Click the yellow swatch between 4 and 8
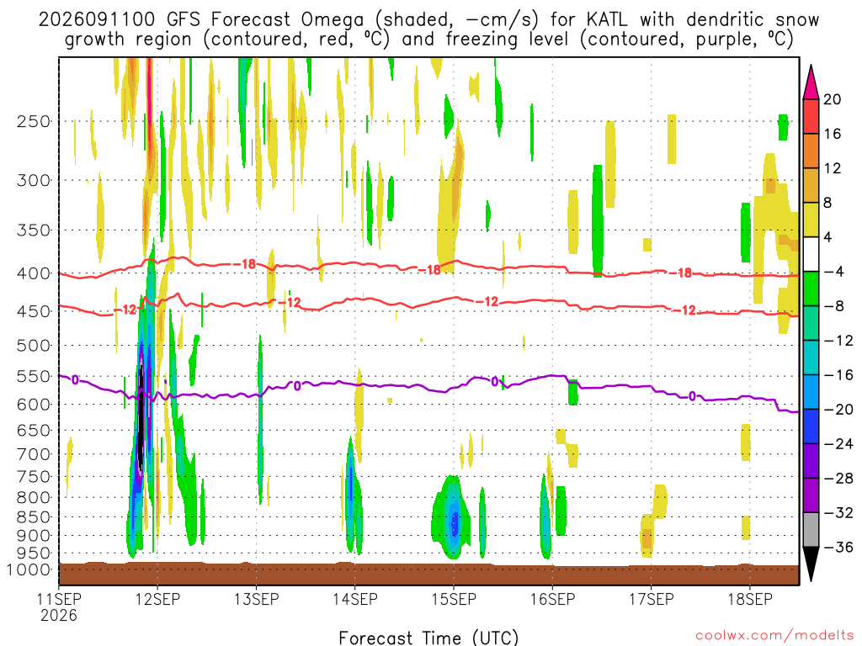The height and width of the screenshot is (646, 862). click(811, 220)
